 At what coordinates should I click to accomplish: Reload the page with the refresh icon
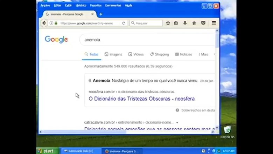124,23
